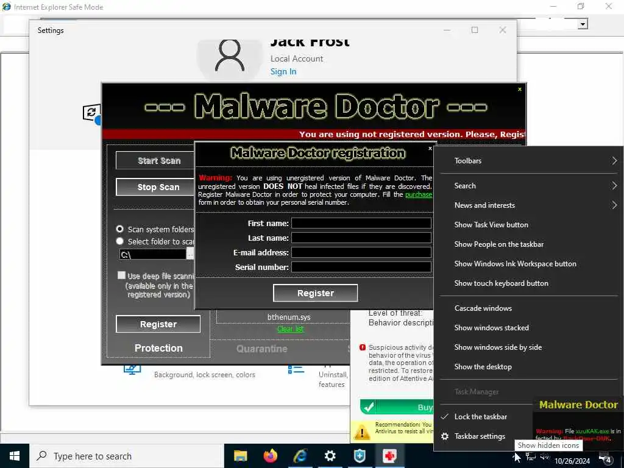Open Internet Explorer taskbar icon

coord(300,456)
